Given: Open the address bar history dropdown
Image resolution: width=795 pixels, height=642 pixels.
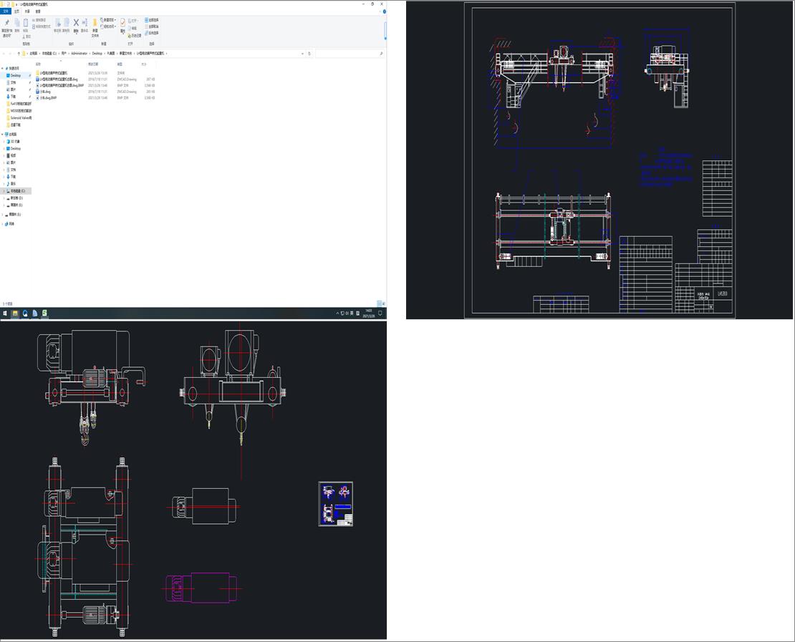Looking at the screenshot, I should point(303,53).
